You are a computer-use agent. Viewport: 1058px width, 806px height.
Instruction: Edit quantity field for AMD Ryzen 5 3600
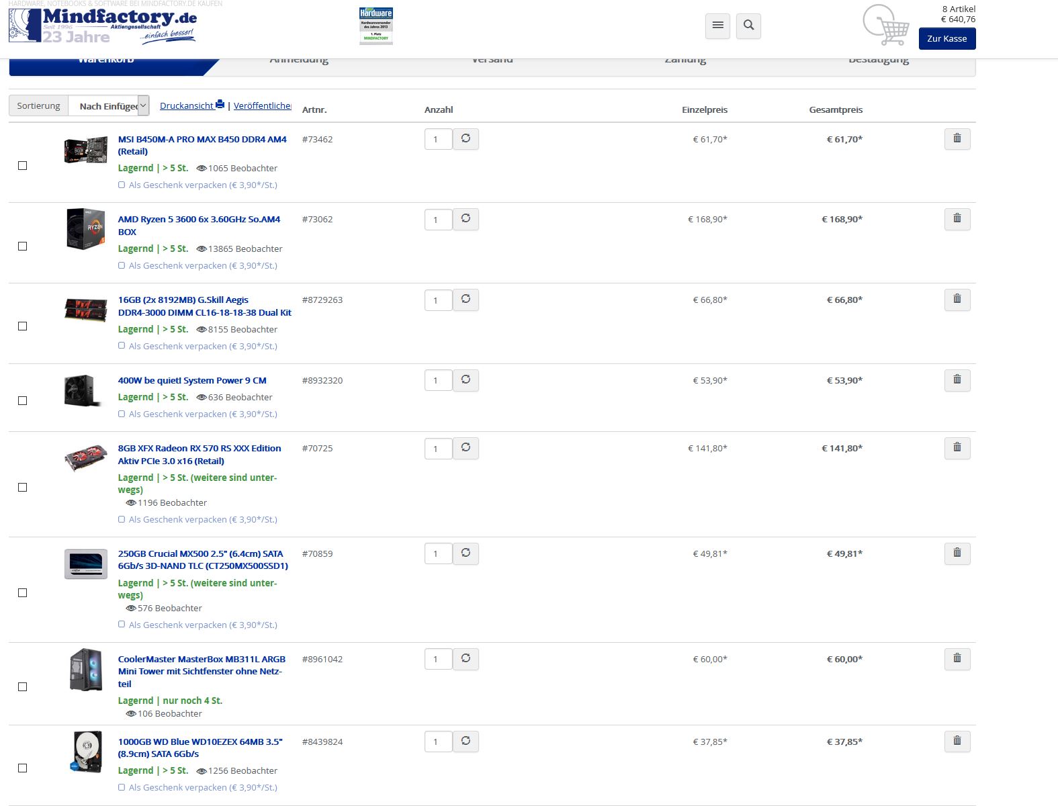(x=438, y=219)
